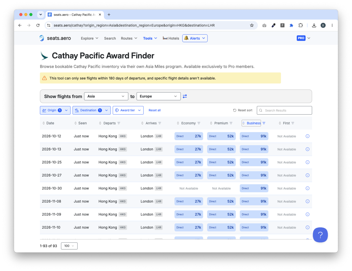The image size is (352, 271).
Task: Open the Explore navigation menu
Action: coord(89,38)
